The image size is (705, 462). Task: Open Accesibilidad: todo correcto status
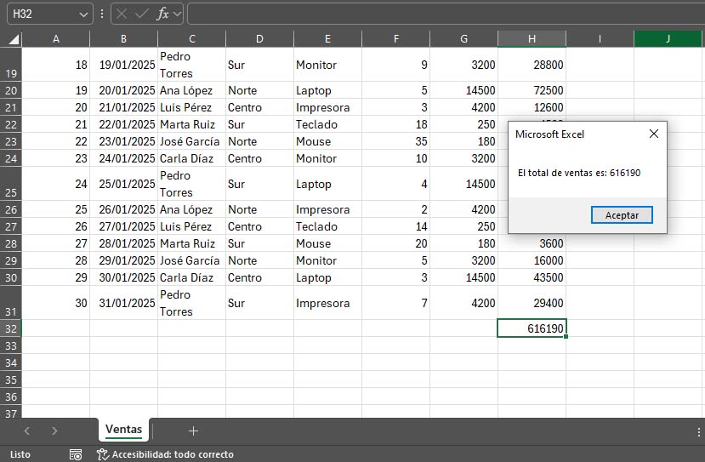[x=166, y=454]
